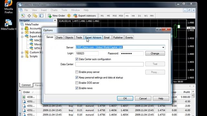Uncheck Enable news

[x=77, y=88]
